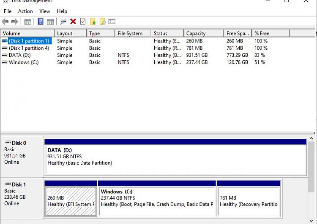The image size is (317, 224).
Task: Click the 51 % free cell
Action: (x=260, y=62)
